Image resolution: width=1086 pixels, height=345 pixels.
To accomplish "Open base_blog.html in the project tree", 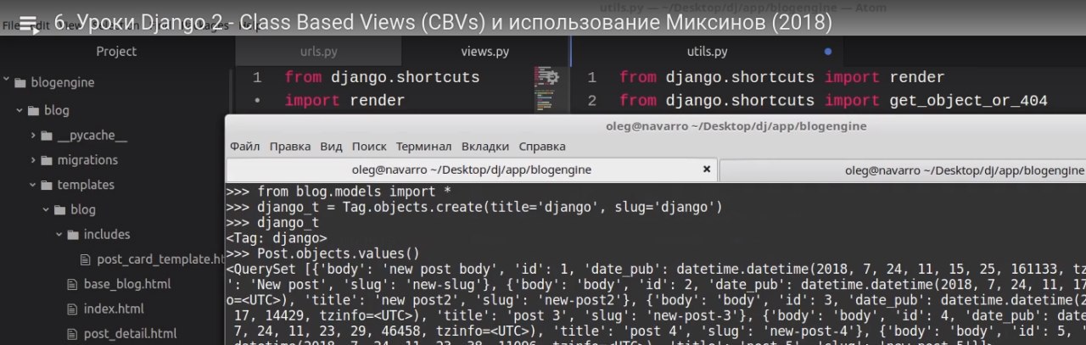I will 127,284.
